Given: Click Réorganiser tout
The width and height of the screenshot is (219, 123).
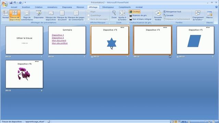Looking at the screenshot, I should [x=172, y=12].
